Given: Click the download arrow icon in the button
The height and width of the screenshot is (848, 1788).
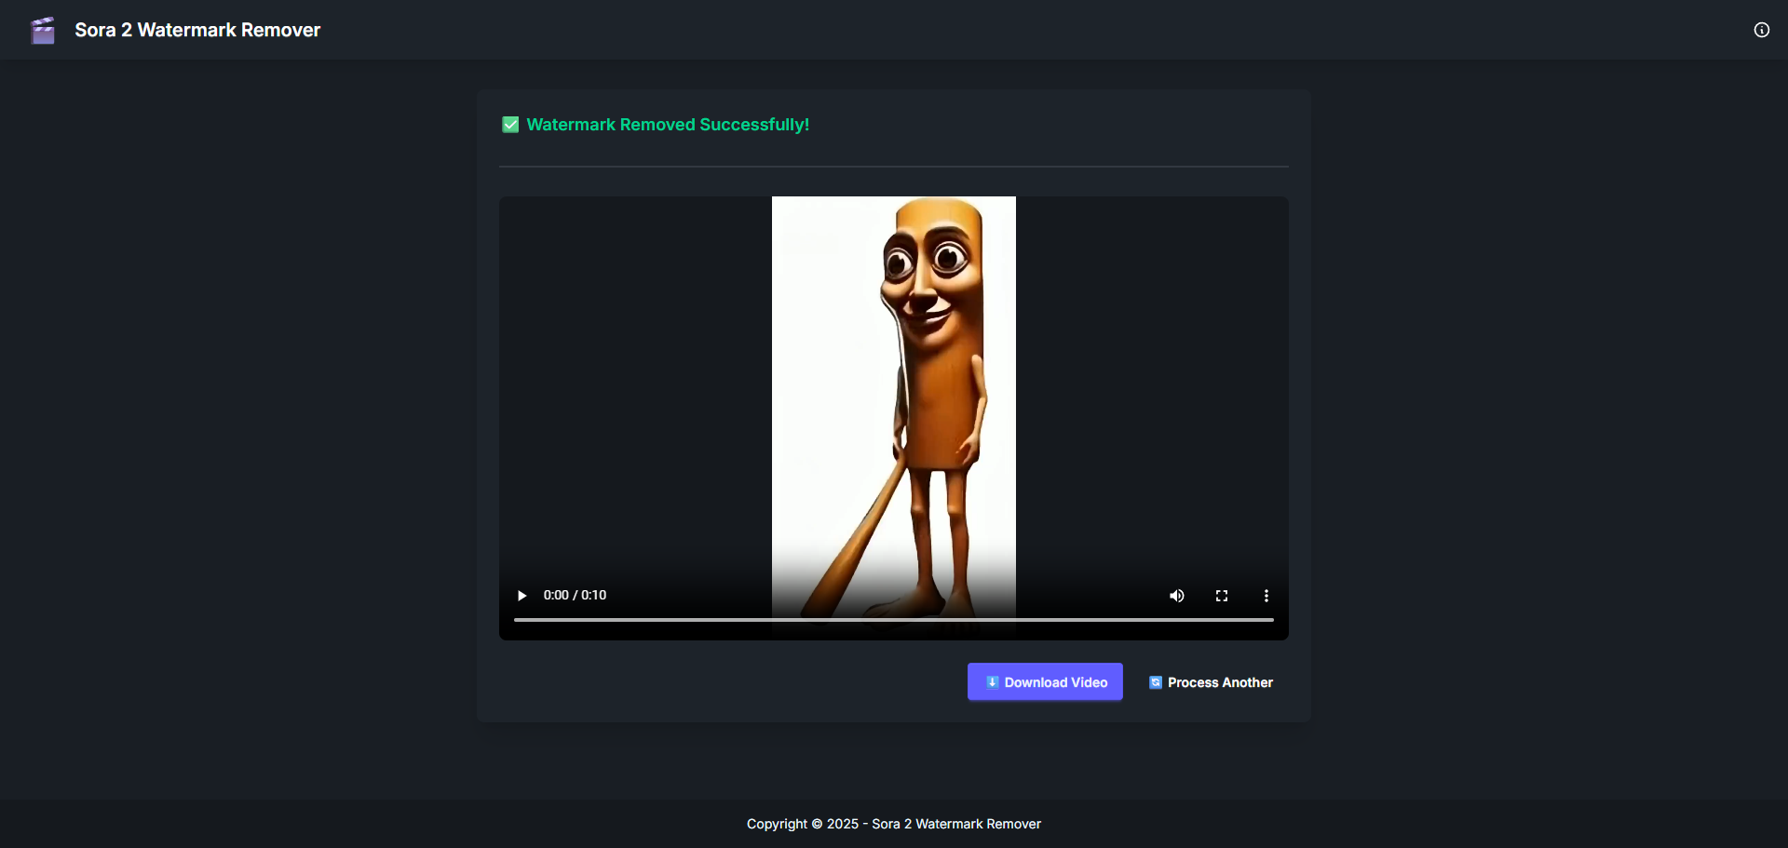Looking at the screenshot, I should pos(993,682).
